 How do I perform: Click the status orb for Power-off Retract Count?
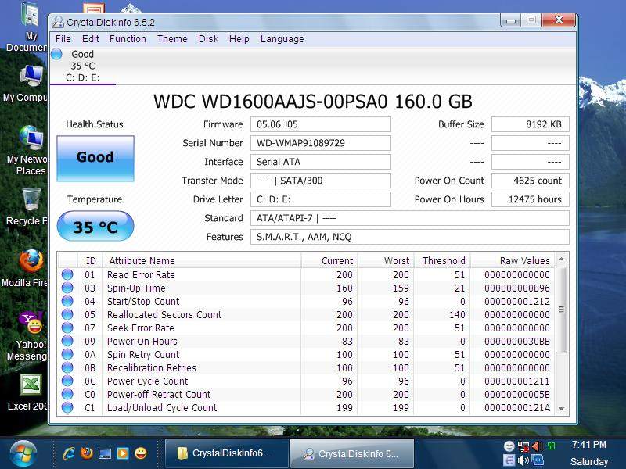click(x=67, y=394)
